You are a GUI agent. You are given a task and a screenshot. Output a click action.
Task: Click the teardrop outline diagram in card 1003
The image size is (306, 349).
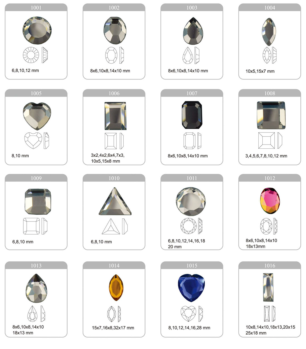click(188, 55)
